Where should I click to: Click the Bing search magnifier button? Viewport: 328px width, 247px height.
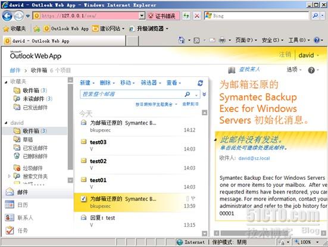pyautogui.click(x=315, y=15)
